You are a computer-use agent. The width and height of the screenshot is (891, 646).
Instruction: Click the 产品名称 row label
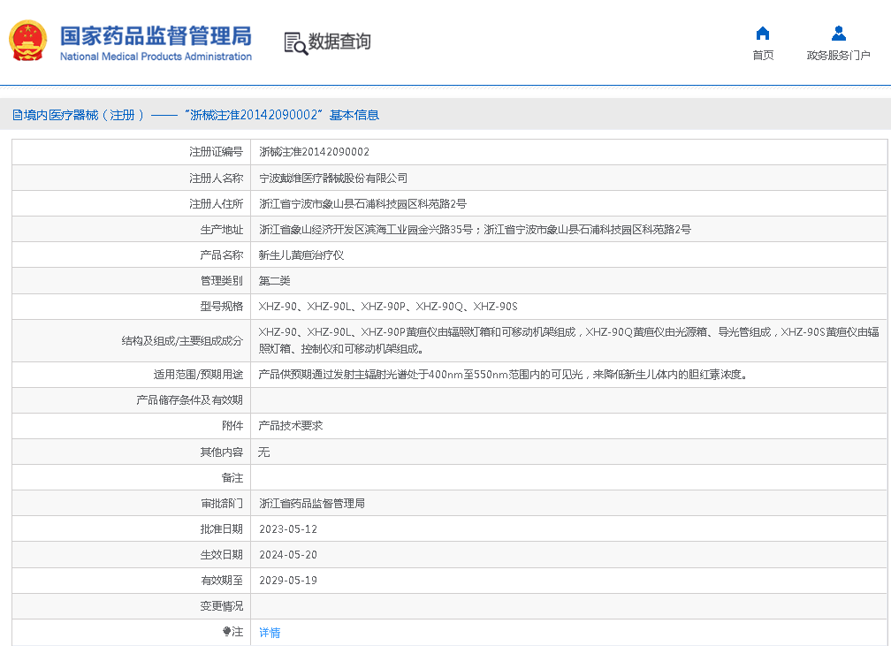tap(222, 255)
